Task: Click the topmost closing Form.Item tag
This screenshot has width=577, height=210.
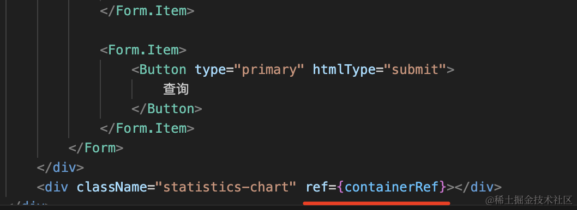Action: coord(147,11)
